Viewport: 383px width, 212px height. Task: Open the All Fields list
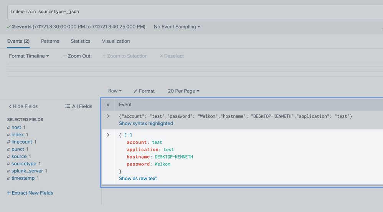coord(79,106)
